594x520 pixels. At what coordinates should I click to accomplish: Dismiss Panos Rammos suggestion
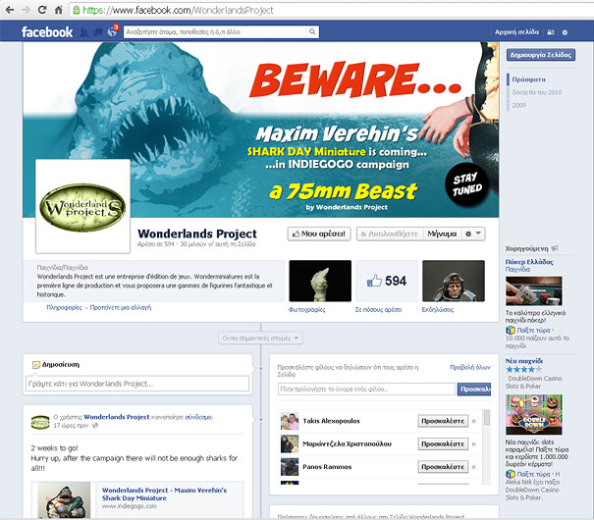473,467
